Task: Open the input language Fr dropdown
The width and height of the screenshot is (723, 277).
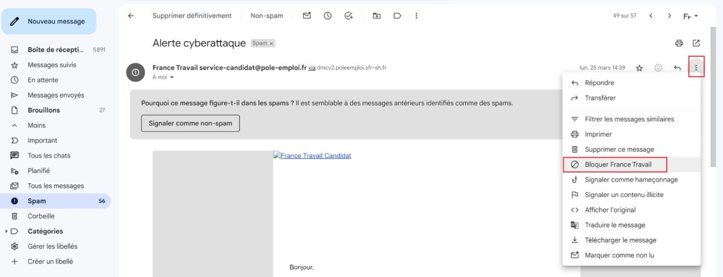Action: (x=690, y=16)
